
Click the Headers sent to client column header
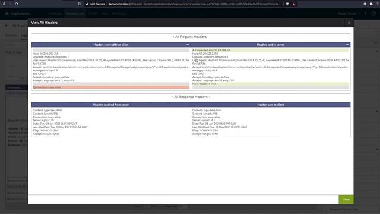(271, 105)
